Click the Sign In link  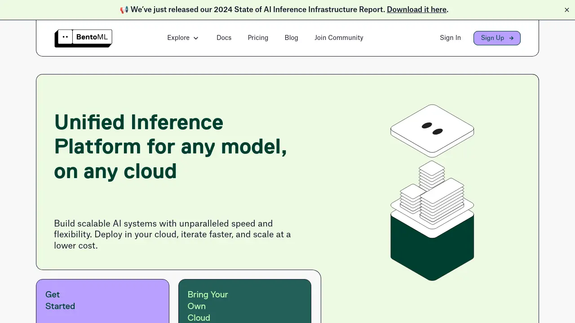(450, 38)
